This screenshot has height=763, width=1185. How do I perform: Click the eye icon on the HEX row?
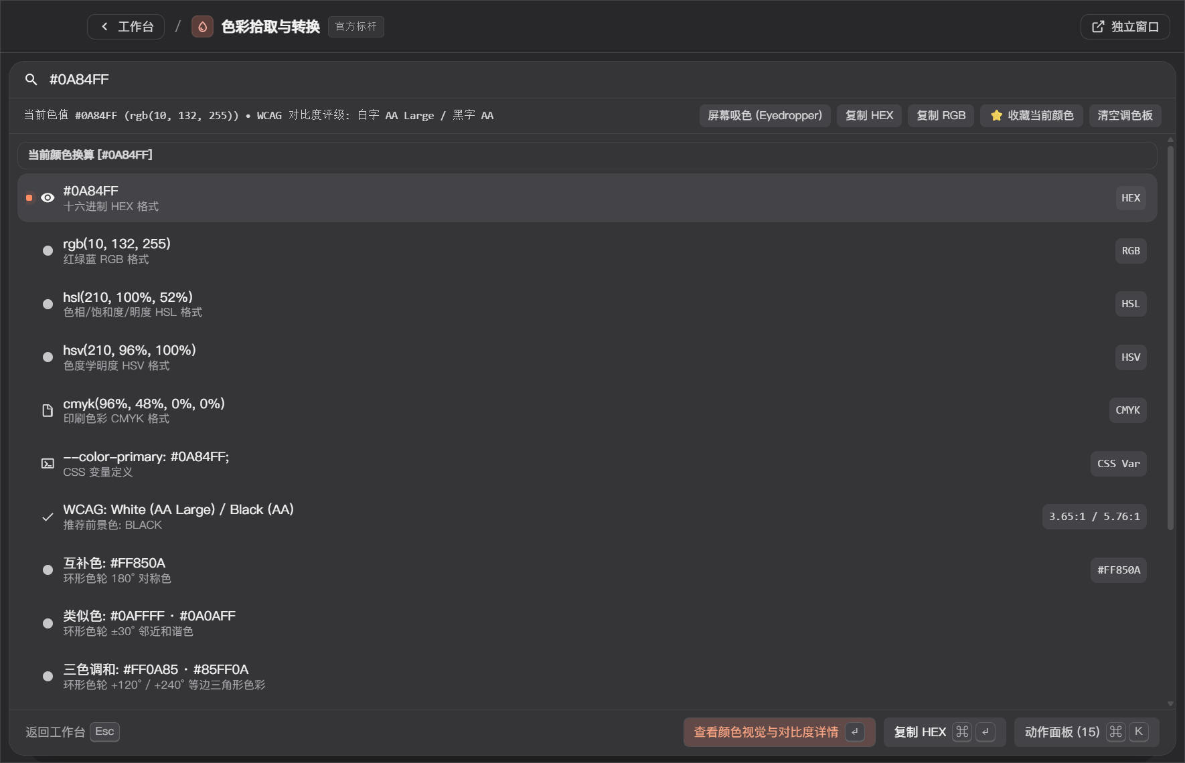(48, 198)
